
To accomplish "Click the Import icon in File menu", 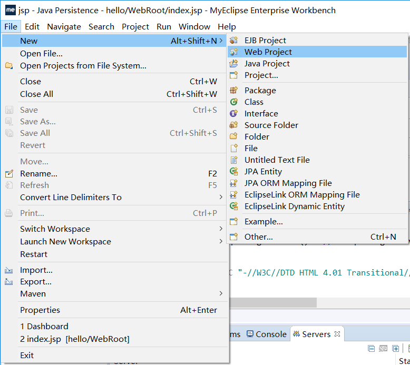I will [9, 270].
